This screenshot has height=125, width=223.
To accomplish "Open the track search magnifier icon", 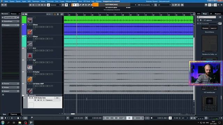I will point(62,14).
